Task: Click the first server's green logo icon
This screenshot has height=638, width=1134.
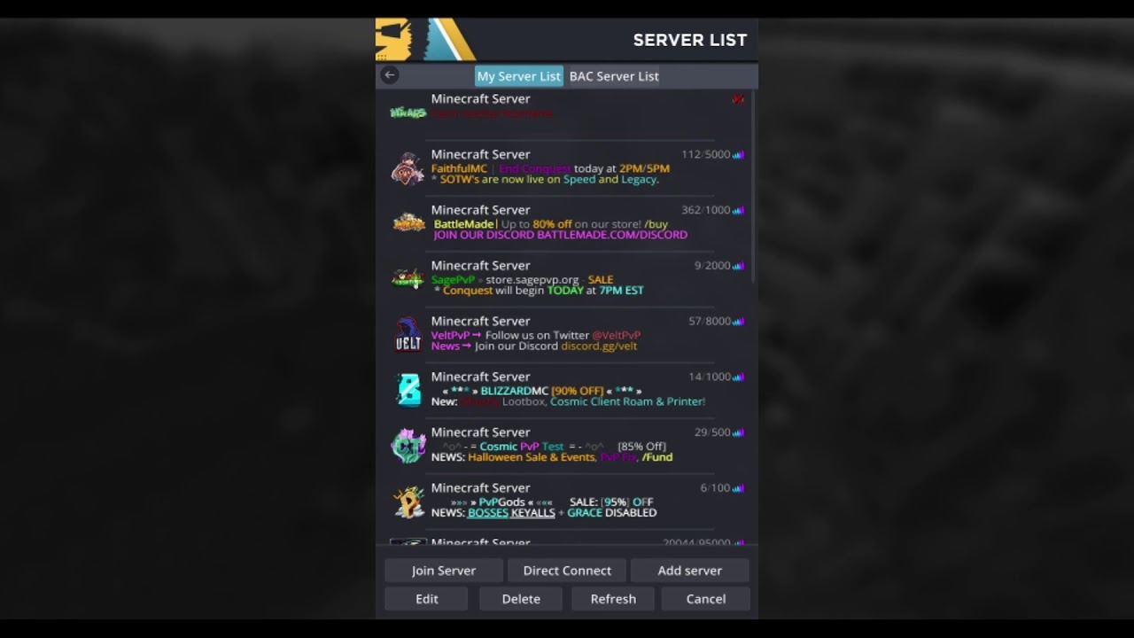Action: [x=408, y=112]
